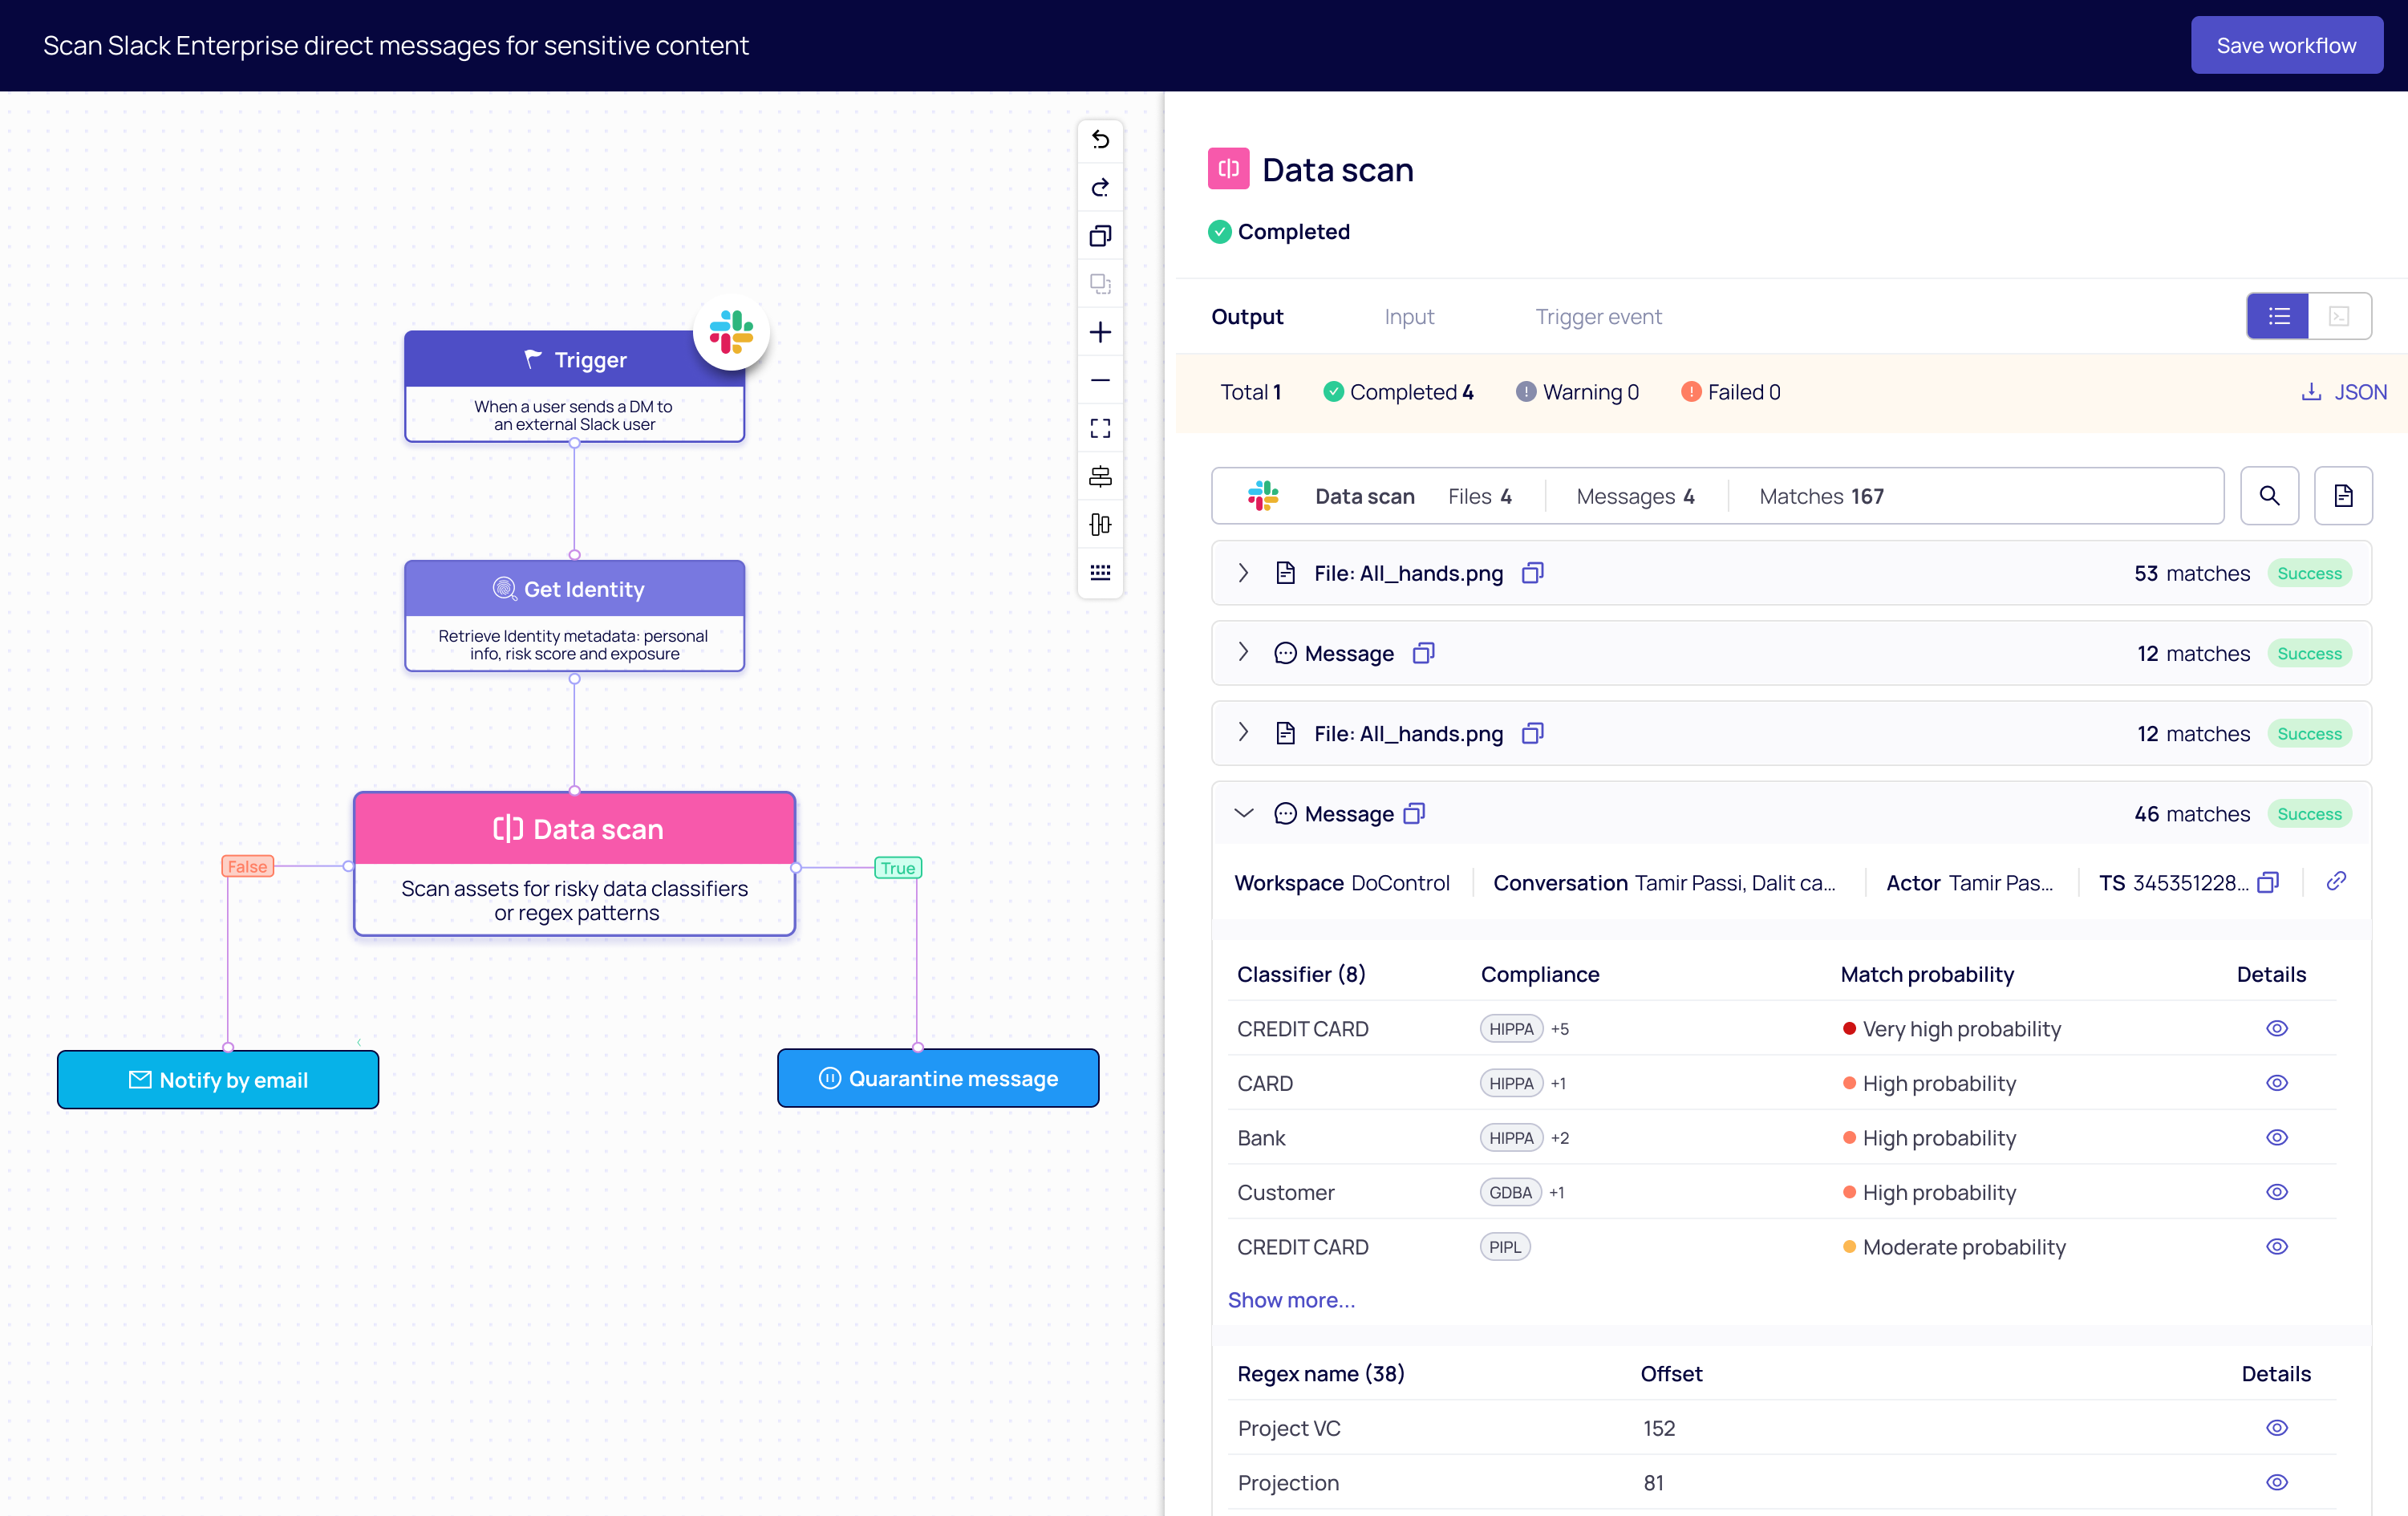Click the greyed duplicate selection icon
2408x1516 pixels.
(x=1100, y=284)
